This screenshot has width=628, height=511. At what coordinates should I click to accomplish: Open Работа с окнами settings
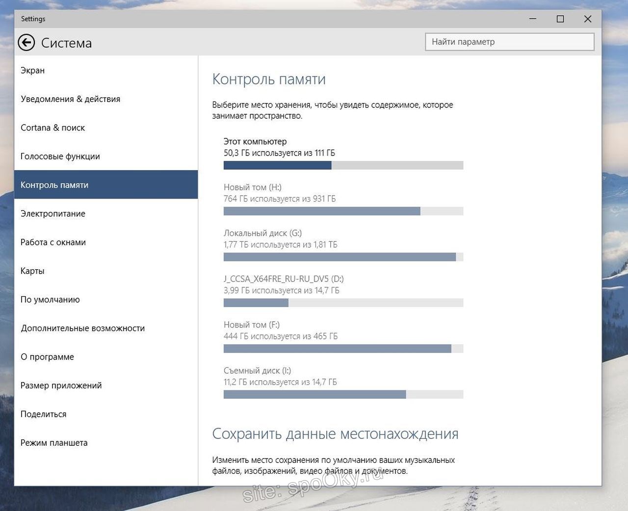53,242
